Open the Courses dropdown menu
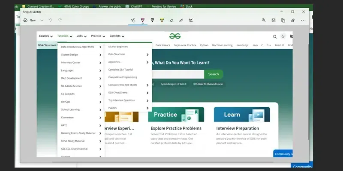 pos(46,36)
